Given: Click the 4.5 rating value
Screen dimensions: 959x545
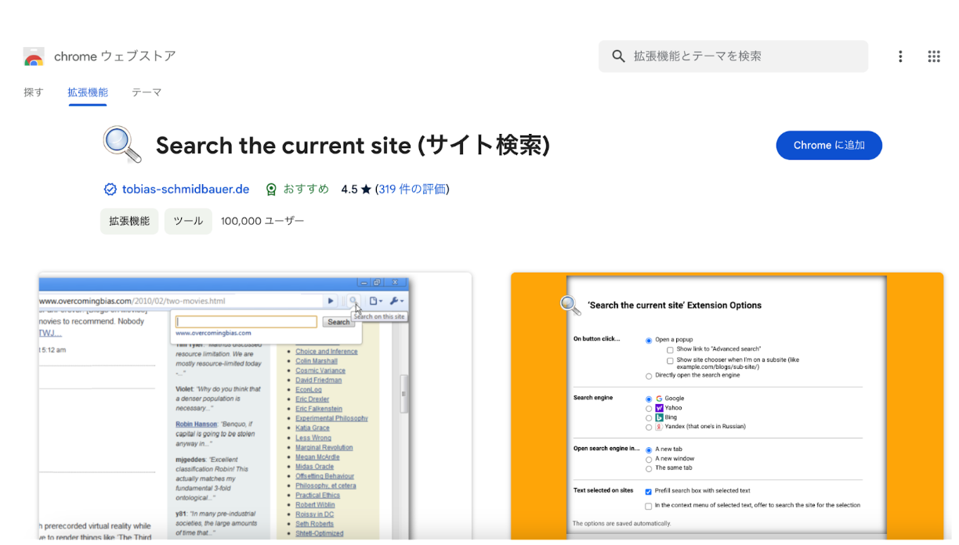Looking at the screenshot, I should click(x=349, y=189).
